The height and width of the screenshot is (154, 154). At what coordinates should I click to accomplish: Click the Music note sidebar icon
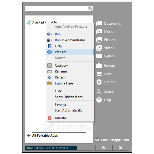click(99, 32)
